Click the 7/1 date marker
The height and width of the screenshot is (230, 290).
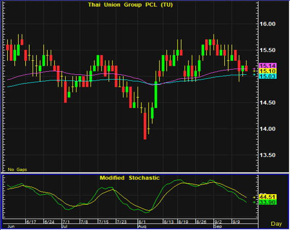point(66,222)
